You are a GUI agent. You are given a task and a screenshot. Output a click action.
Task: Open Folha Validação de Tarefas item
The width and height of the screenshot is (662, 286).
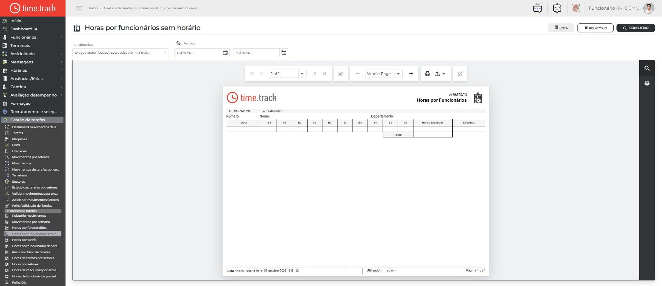(x=32, y=206)
